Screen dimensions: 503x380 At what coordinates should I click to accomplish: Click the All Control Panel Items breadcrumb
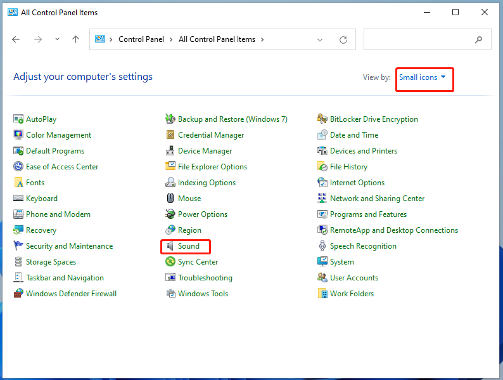tap(217, 39)
